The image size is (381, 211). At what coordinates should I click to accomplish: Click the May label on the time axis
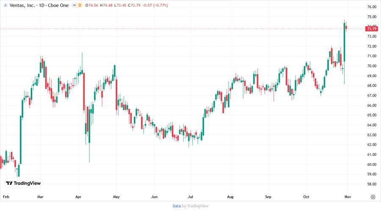116,197
